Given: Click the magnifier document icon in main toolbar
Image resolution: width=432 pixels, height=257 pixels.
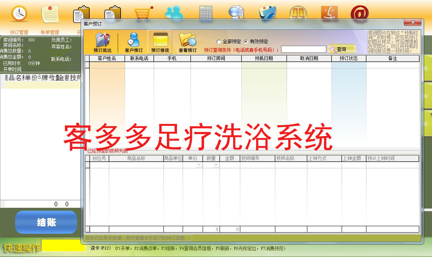Looking at the screenshot, I should tap(236, 12).
